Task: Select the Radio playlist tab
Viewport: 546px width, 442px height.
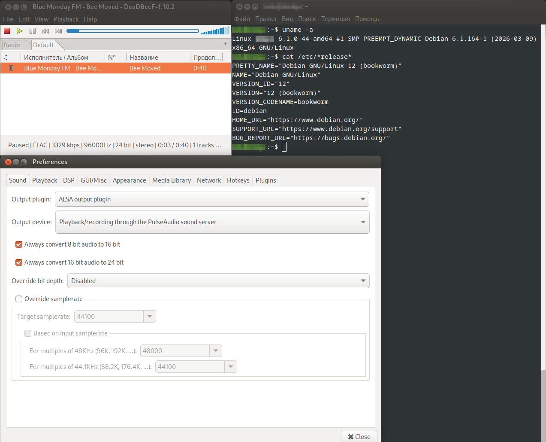Action: click(12, 45)
